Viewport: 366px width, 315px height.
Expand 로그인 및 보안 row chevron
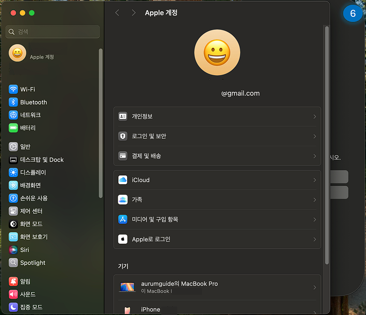coord(315,136)
